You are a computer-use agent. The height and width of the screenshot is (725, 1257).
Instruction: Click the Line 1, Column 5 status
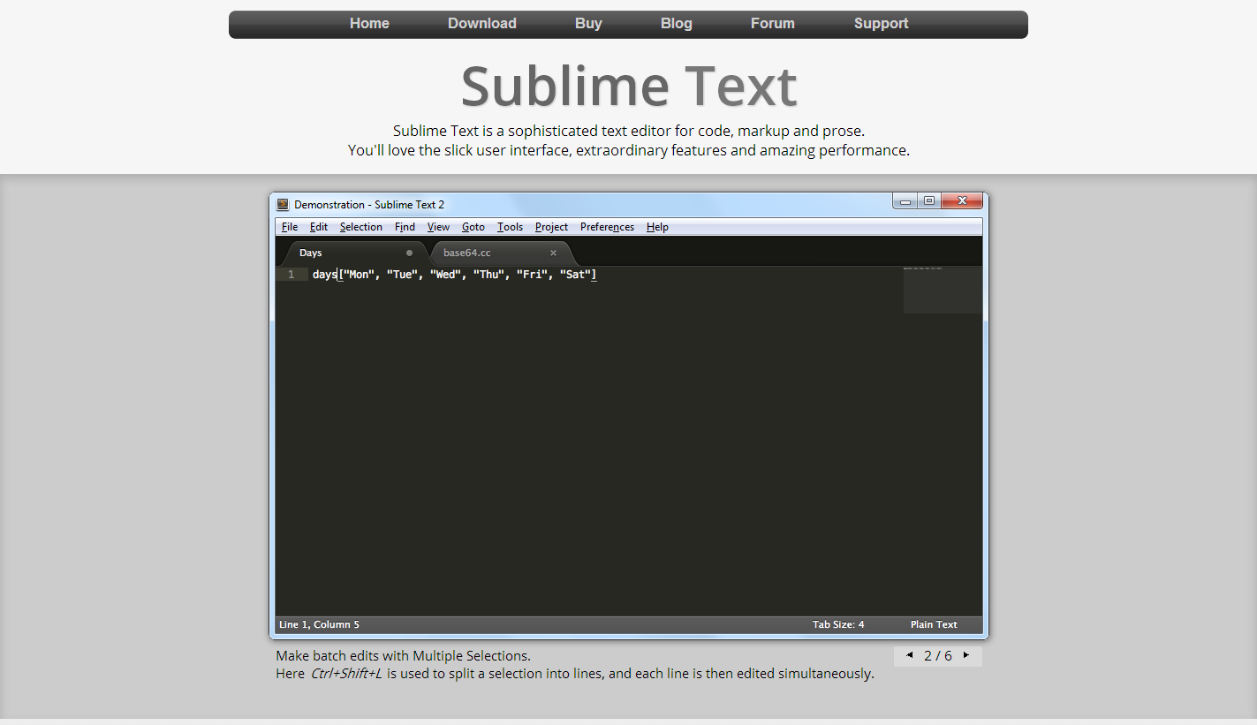point(319,624)
